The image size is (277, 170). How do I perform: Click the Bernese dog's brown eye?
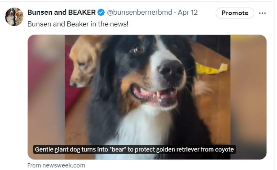click(x=139, y=50)
